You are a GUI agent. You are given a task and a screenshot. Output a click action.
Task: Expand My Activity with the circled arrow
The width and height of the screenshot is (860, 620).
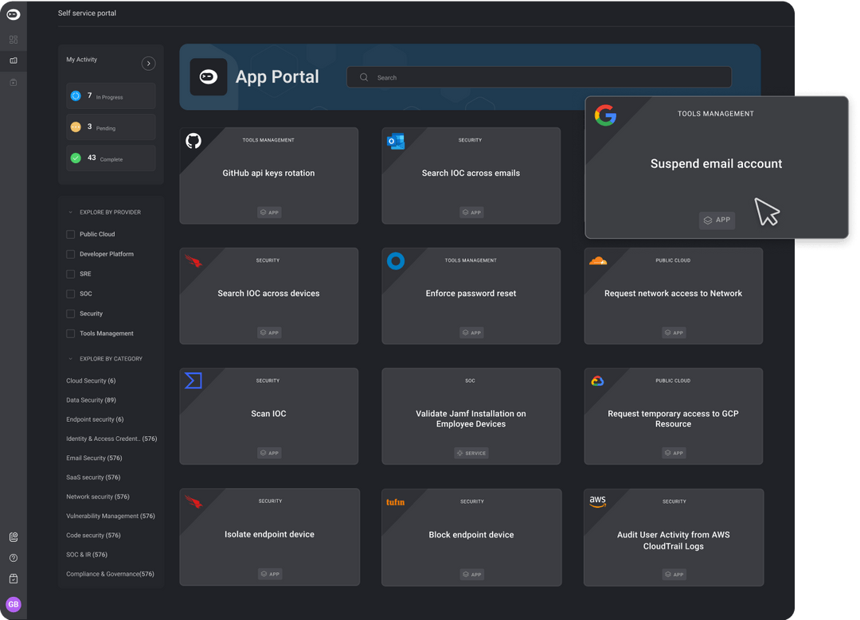(148, 63)
